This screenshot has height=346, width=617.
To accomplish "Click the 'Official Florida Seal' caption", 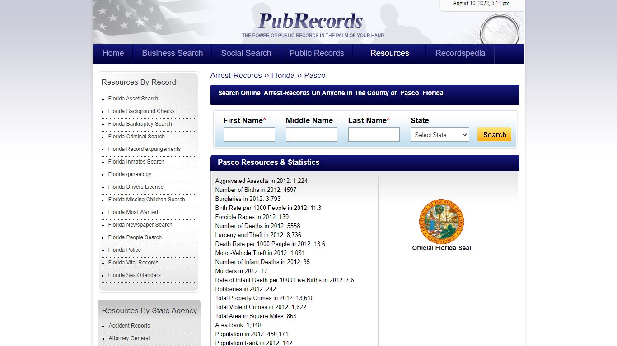I will (441, 248).
